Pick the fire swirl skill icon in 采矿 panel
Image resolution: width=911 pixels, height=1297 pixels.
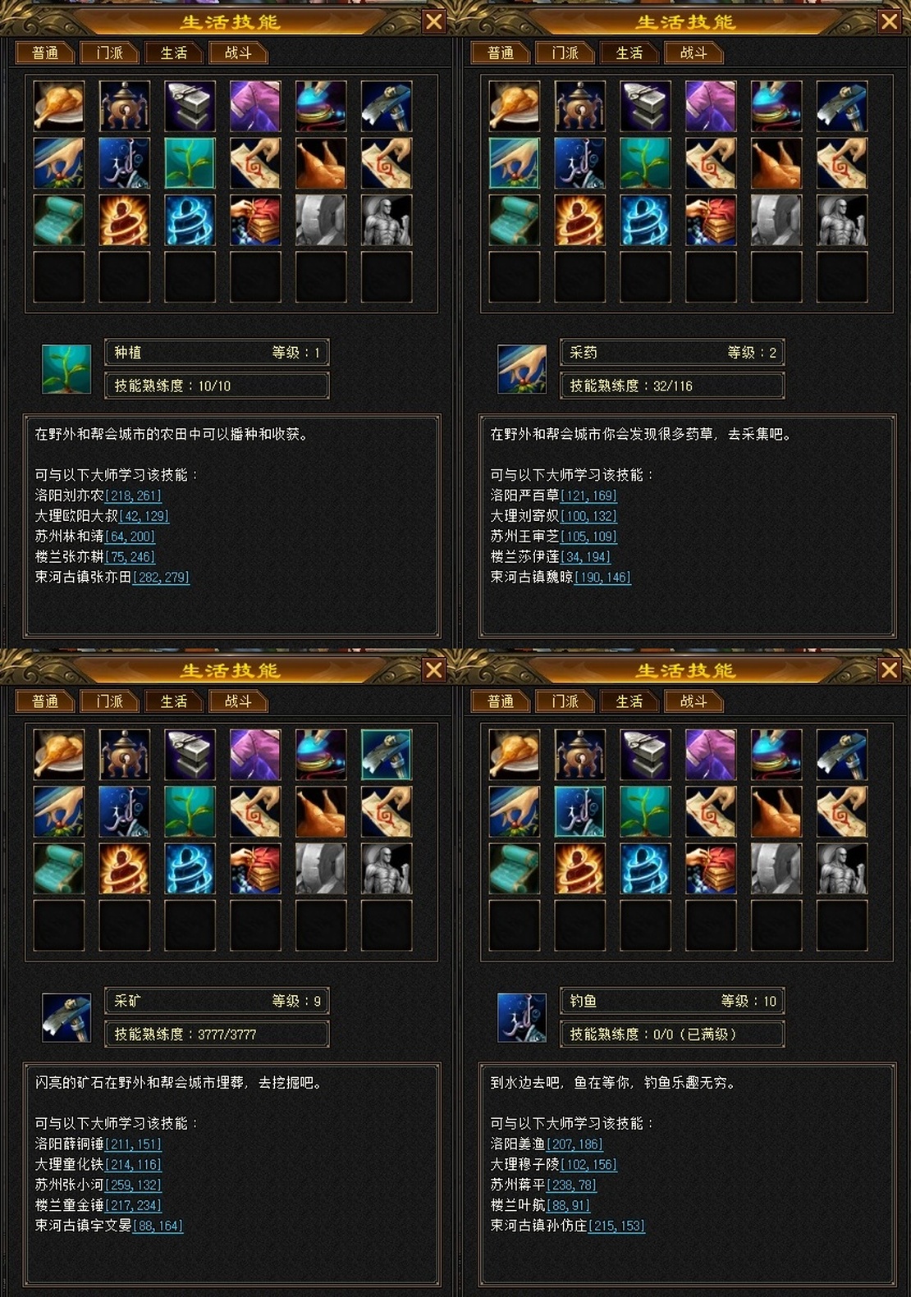click(125, 869)
